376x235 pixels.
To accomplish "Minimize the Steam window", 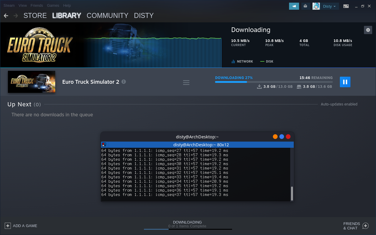I will (x=356, y=6).
